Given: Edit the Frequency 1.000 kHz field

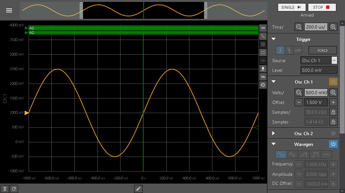Looking at the screenshot, I should point(316,164).
